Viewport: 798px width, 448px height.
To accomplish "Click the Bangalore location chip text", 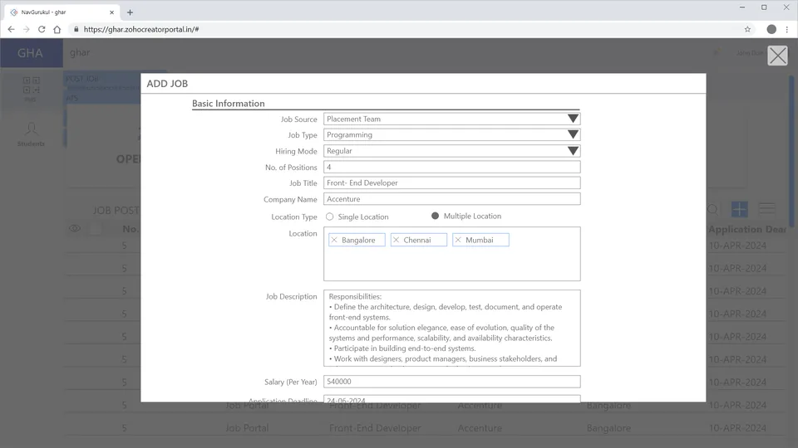I will pos(358,240).
